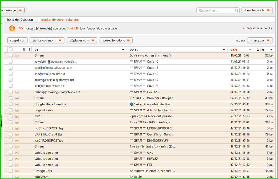
Task: Open the 'dans les mails' search scope dropdown
Action: (x=257, y=11)
